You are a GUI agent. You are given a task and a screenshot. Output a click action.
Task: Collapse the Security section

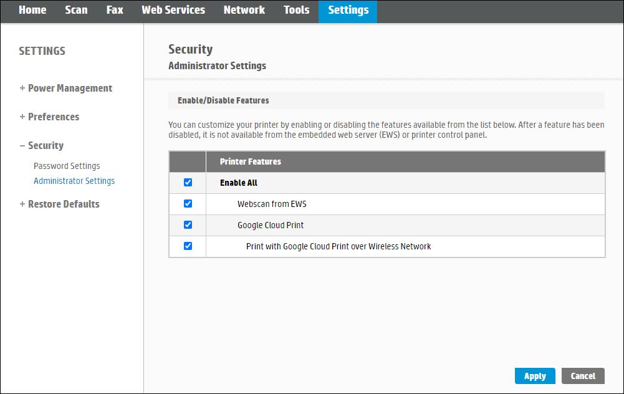tap(41, 146)
